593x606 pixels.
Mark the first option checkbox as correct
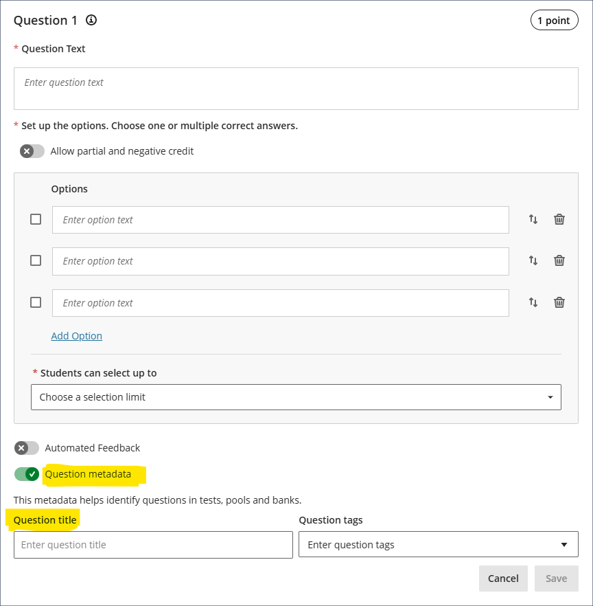(x=36, y=219)
